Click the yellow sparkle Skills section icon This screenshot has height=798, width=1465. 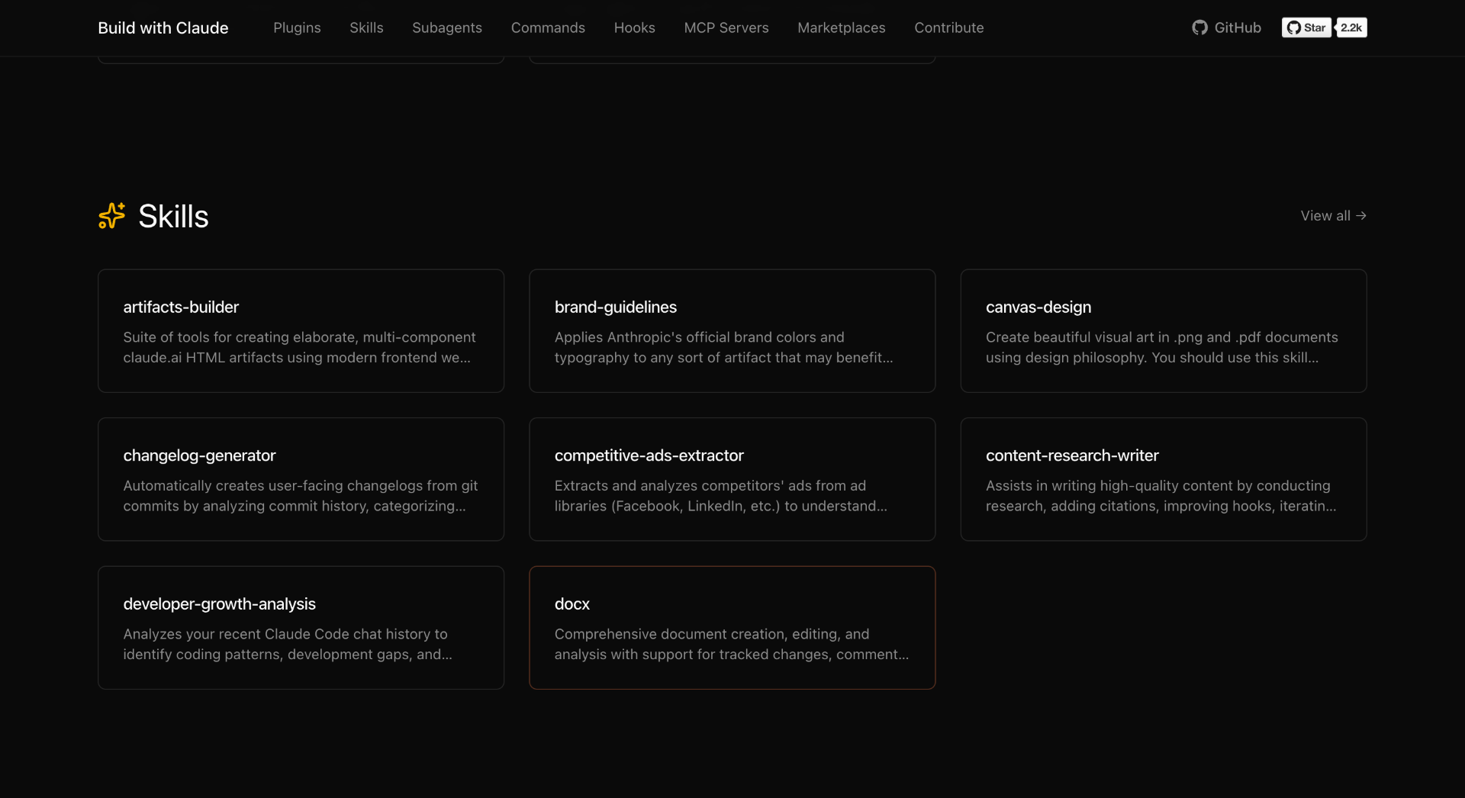coord(111,216)
